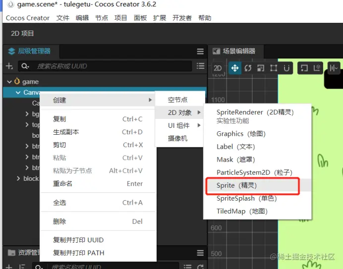Open the 创建 (Create) submenu
Image resolution: width=343 pixels, height=269 pixels.
pyautogui.click(x=98, y=100)
